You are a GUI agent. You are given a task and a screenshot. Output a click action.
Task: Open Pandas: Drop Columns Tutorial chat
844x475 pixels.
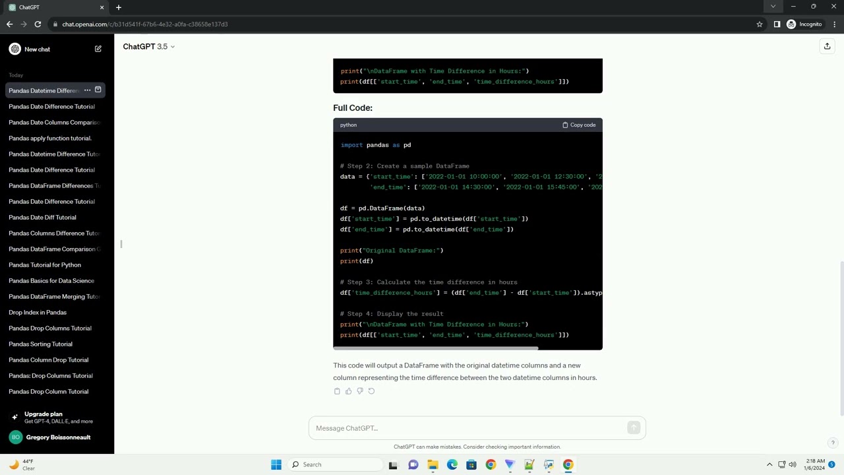click(54, 376)
